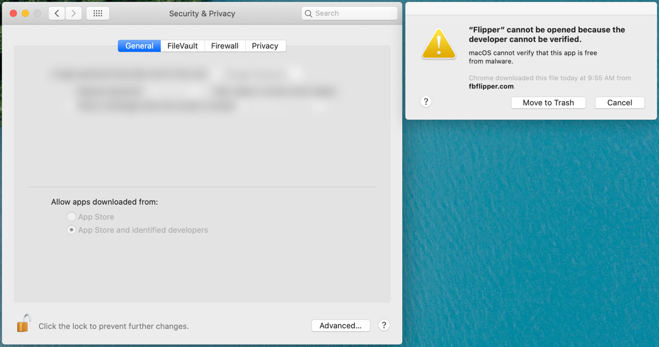Show all preferences via grid icon
The height and width of the screenshot is (347, 659).
(x=98, y=13)
